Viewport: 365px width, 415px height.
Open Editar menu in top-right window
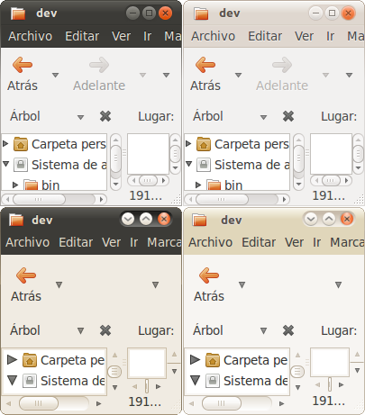[265, 36]
